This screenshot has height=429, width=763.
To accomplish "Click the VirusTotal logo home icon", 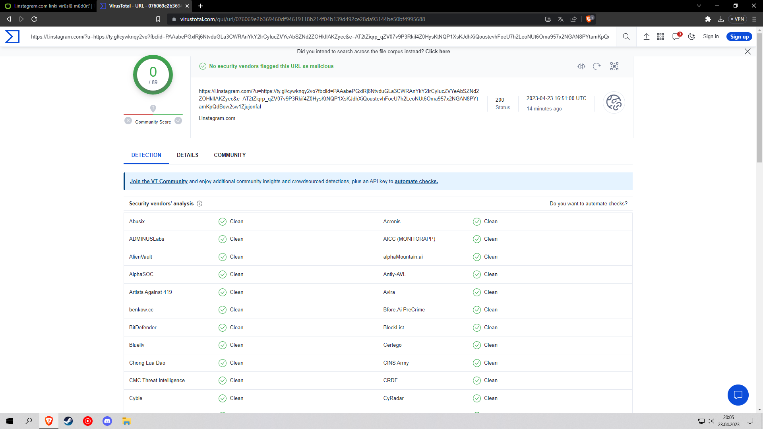I will (x=12, y=37).
